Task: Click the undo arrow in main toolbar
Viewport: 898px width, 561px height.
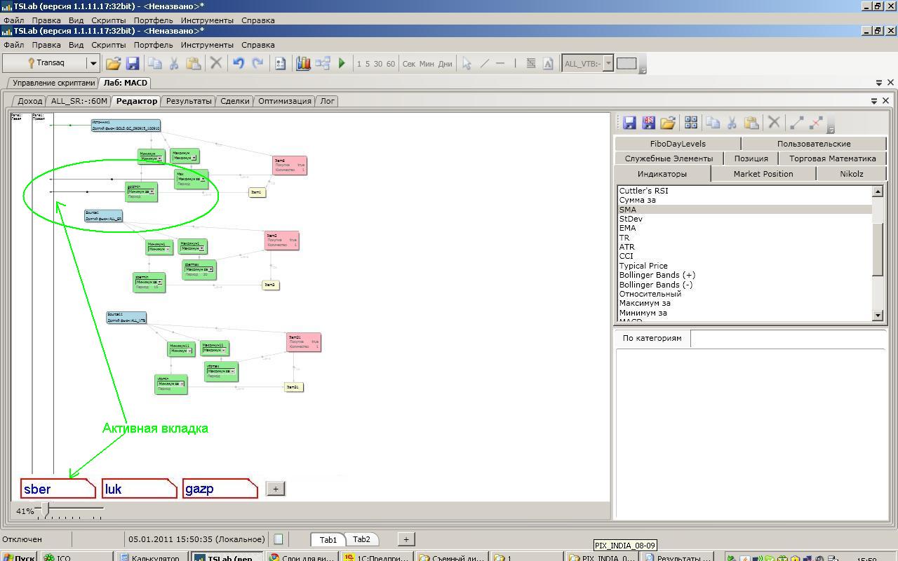Action: [x=239, y=63]
